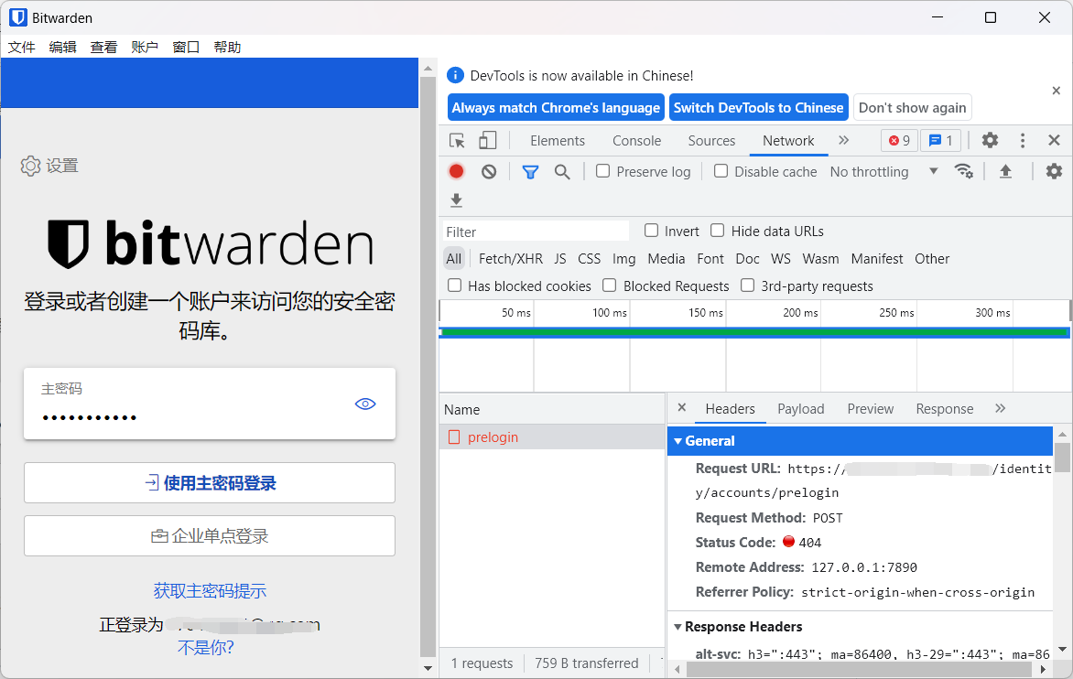Show more request detail tabs chevron
1073x679 pixels.
(1001, 408)
